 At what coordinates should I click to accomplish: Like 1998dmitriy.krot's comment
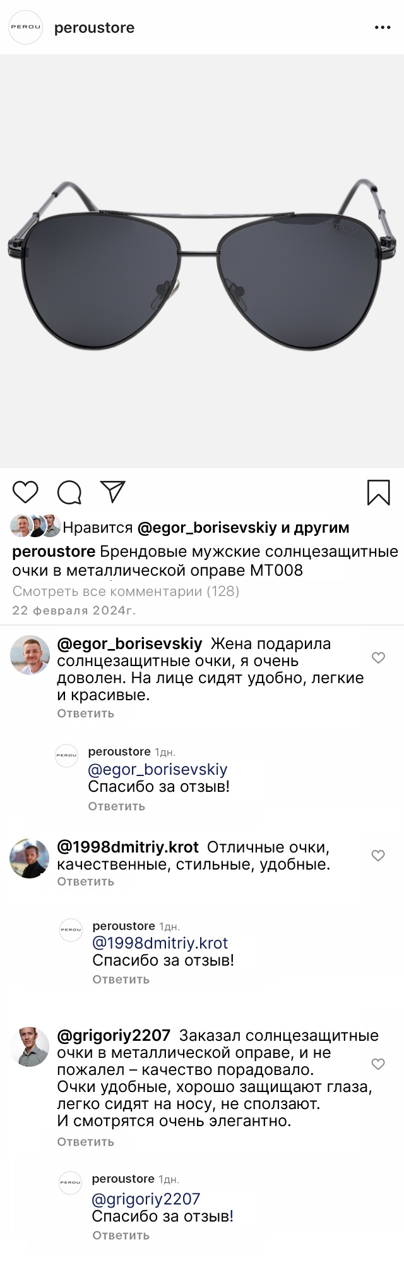pos(378,855)
